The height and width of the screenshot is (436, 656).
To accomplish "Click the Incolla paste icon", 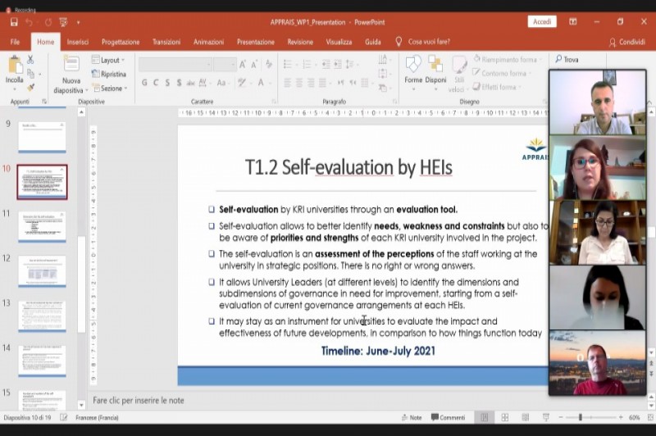I will [x=14, y=66].
